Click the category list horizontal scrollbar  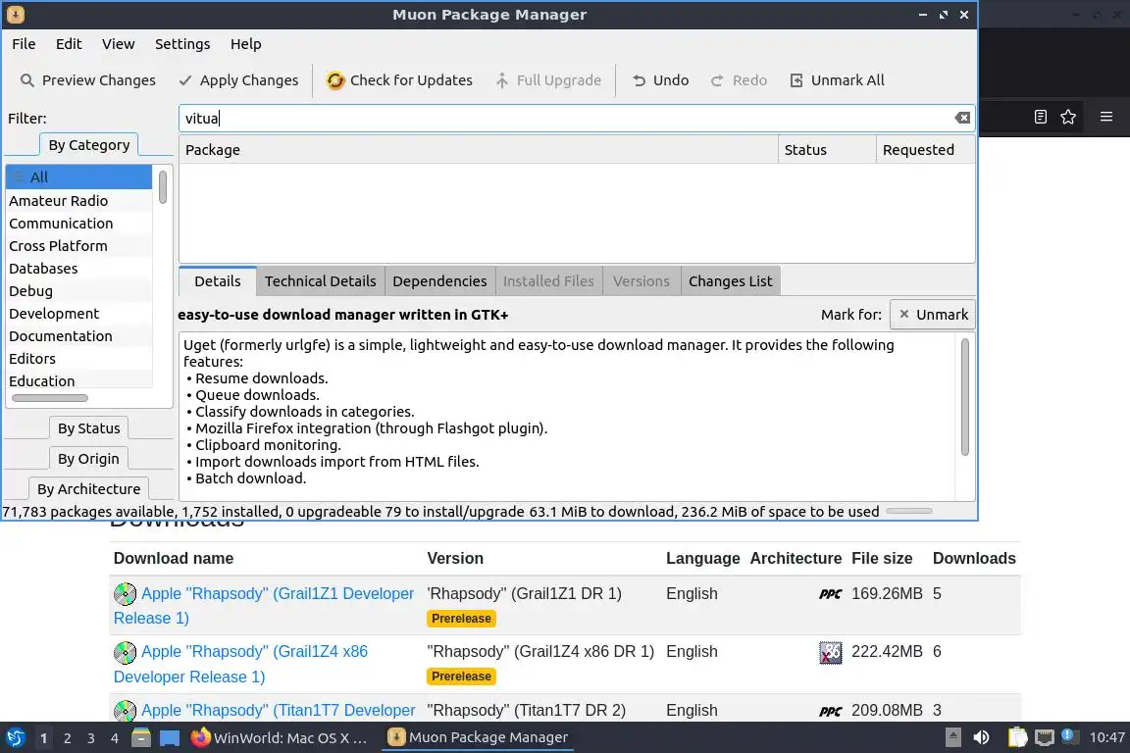pyautogui.click(x=50, y=398)
